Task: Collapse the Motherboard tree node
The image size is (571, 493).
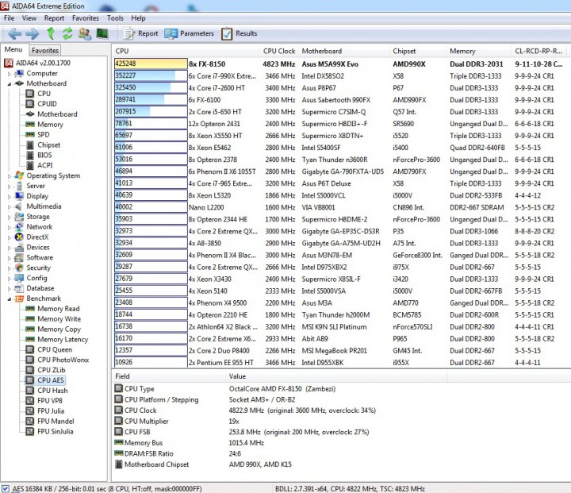Action: click(x=10, y=84)
